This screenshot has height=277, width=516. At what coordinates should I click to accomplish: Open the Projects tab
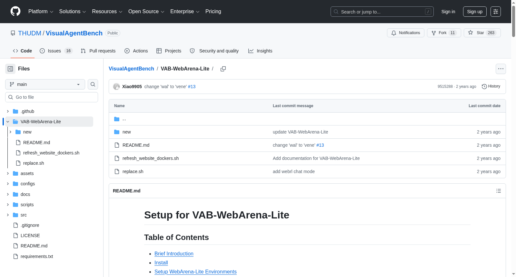[169, 51]
